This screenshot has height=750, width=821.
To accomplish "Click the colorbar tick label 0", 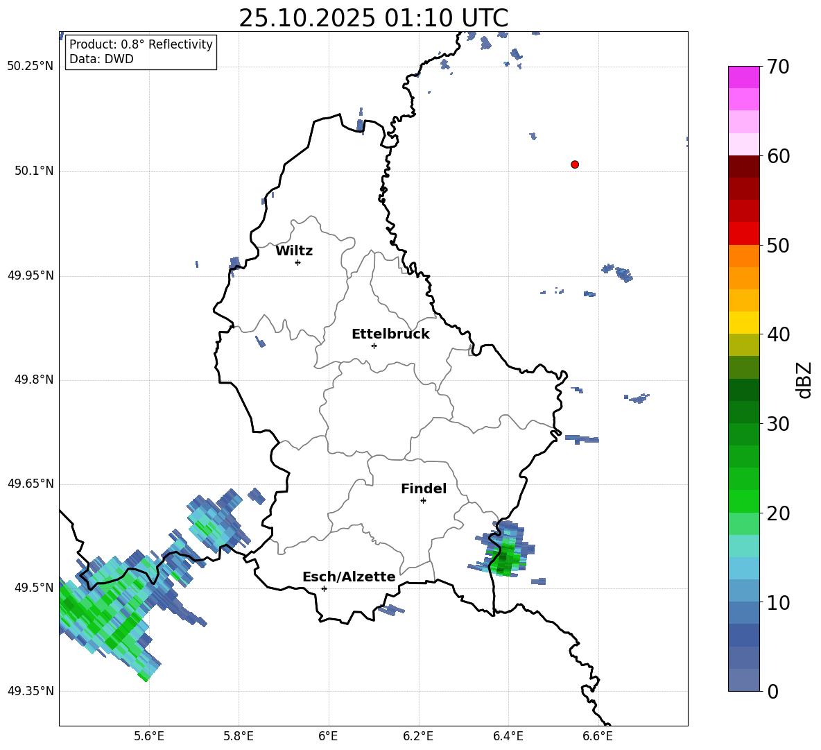I will coord(772,691).
